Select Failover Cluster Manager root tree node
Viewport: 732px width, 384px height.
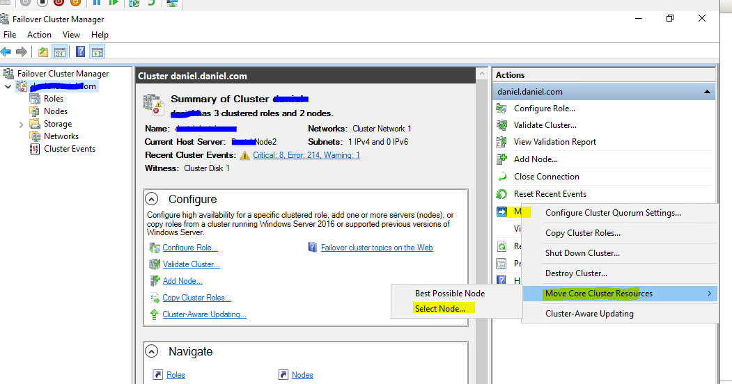pos(63,74)
